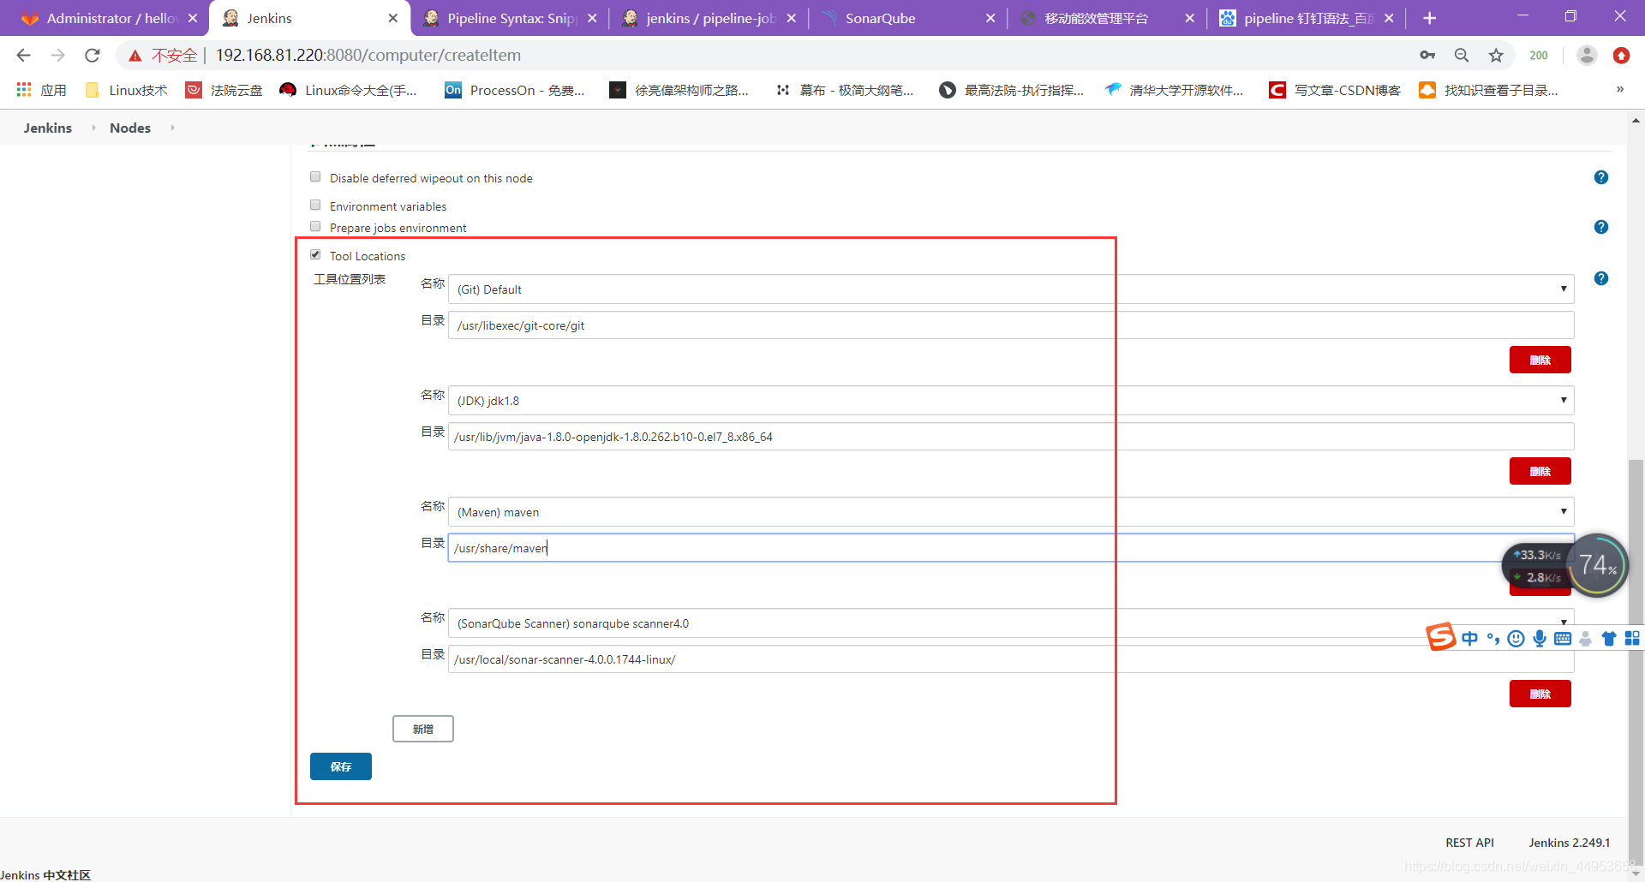The image size is (1645, 882).
Task: Click the 新增 add button
Action: 423,729
